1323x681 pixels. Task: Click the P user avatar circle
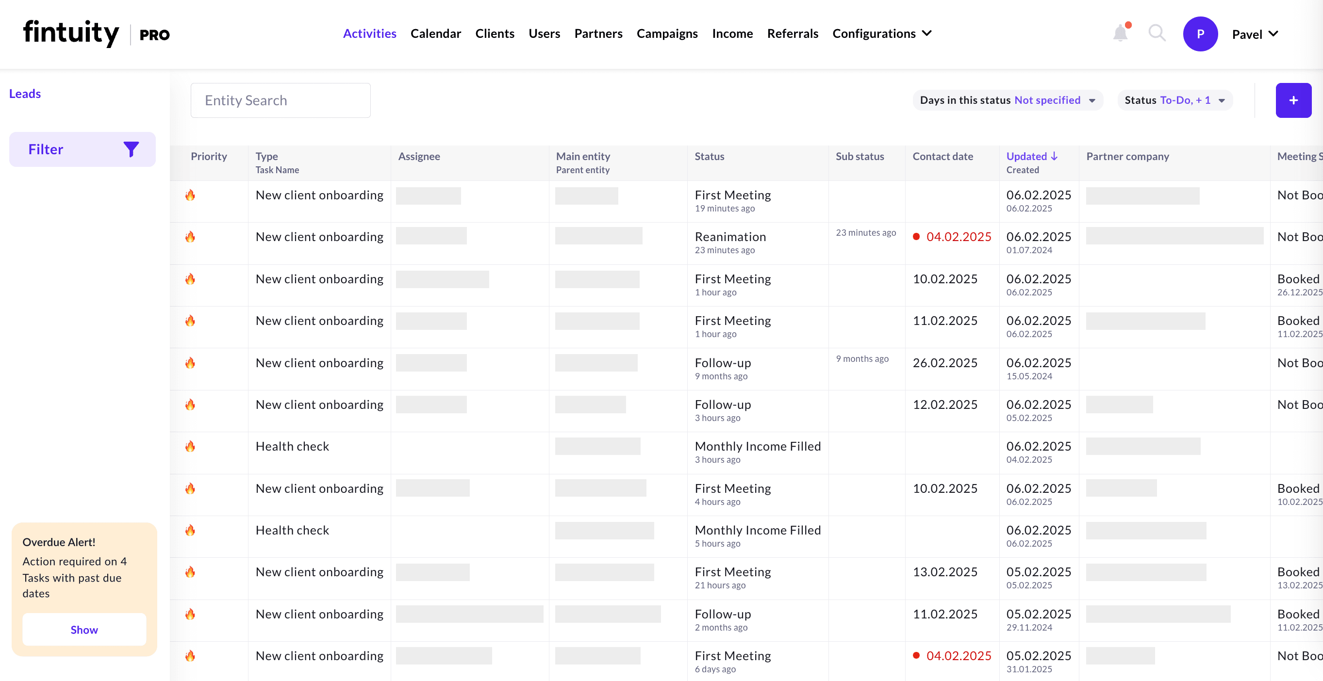pos(1200,34)
